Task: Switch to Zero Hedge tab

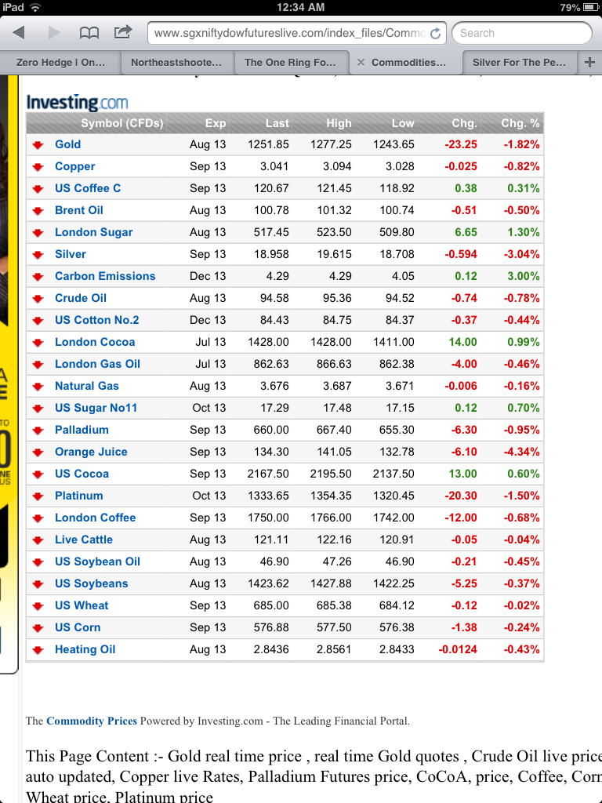Action: 60,63
